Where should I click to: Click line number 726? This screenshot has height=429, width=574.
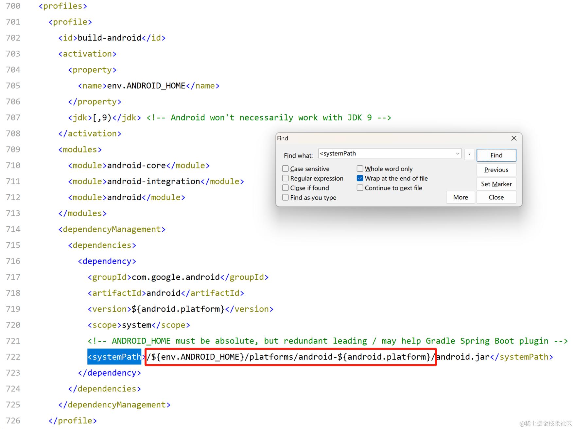13,420
